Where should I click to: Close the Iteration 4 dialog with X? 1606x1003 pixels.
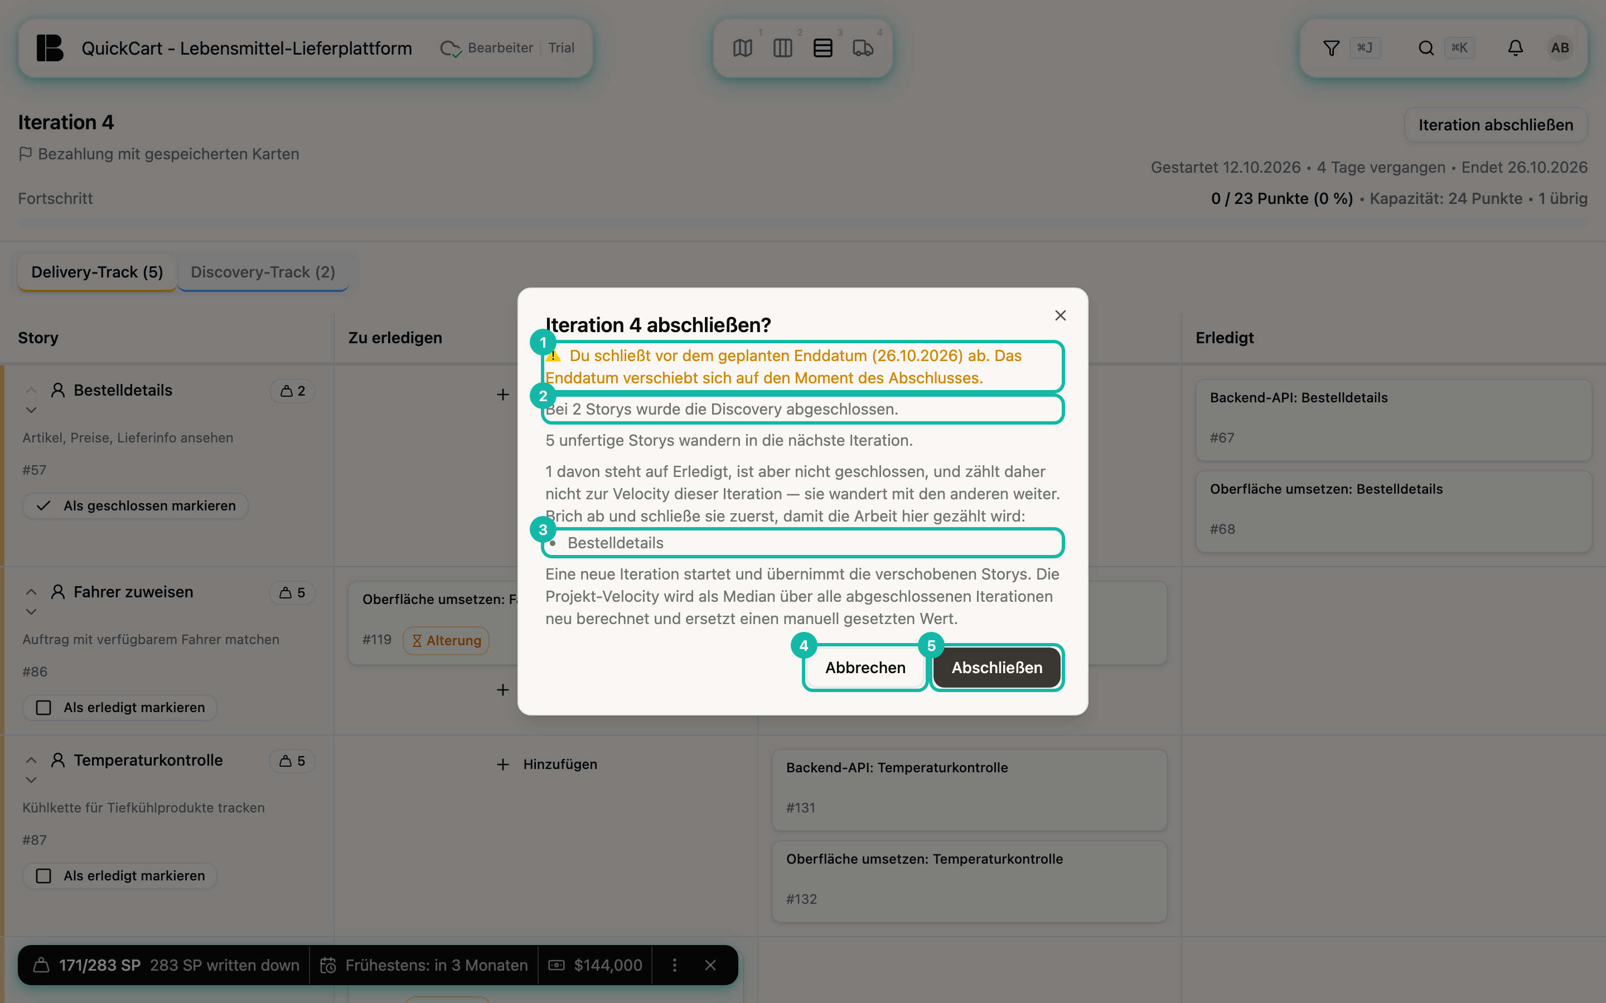click(1061, 315)
